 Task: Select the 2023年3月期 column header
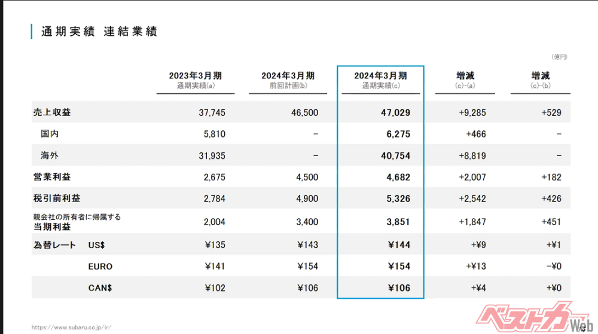click(195, 81)
